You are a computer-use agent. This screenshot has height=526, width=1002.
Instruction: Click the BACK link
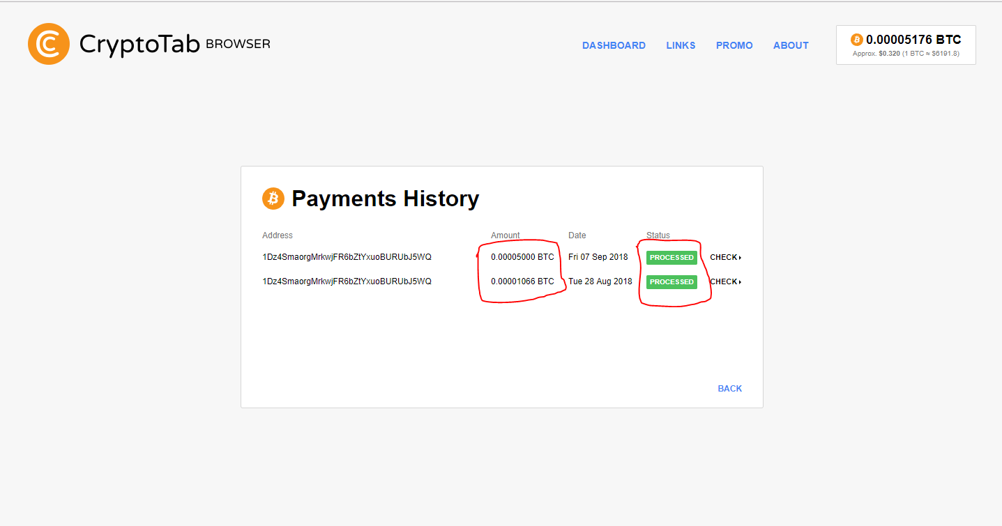(729, 388)
